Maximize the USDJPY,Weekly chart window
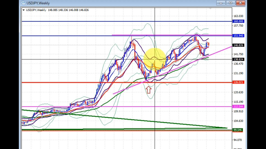 click(x=231, y=3)
